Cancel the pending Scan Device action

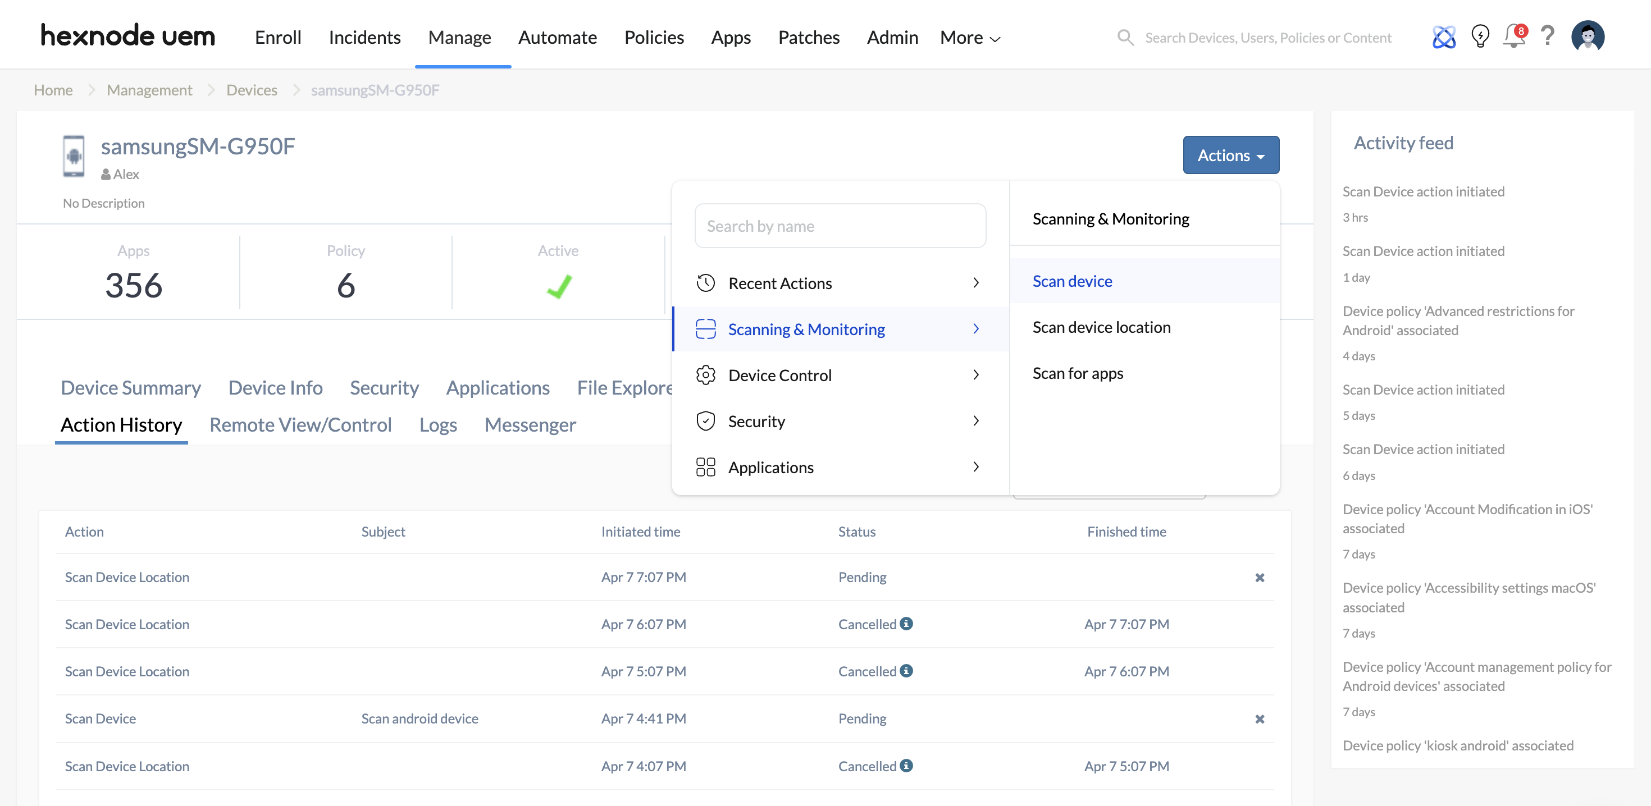tap(1259, 719)
